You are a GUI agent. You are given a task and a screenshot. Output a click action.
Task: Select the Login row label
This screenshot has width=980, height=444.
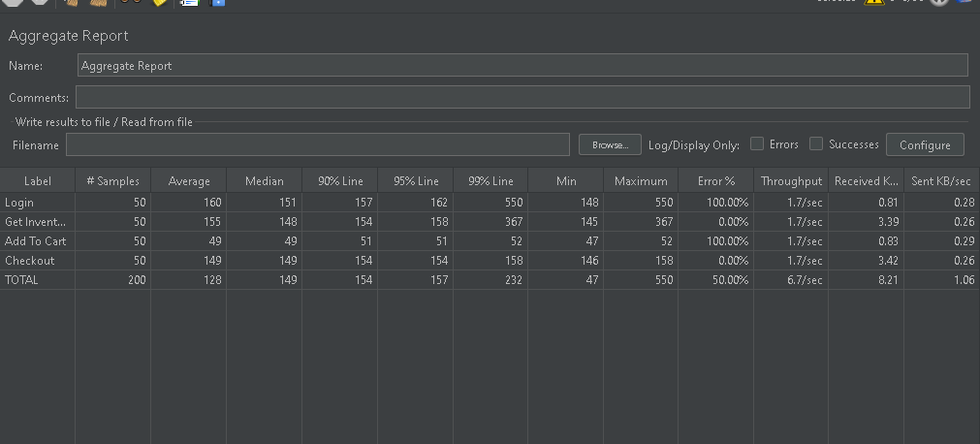tap(19, 202)
